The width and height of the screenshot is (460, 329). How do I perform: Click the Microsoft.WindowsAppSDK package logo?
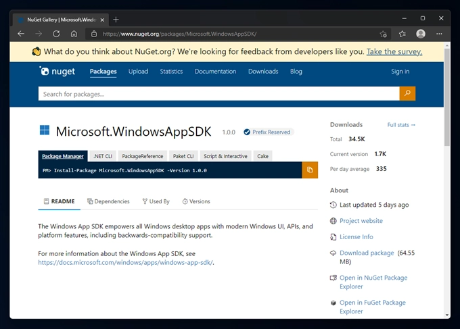tap(45, 130)
